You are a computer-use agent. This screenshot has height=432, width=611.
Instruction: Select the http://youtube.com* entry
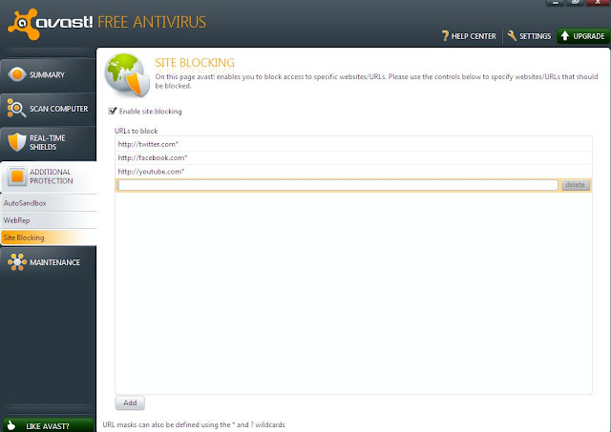[353, 172]
